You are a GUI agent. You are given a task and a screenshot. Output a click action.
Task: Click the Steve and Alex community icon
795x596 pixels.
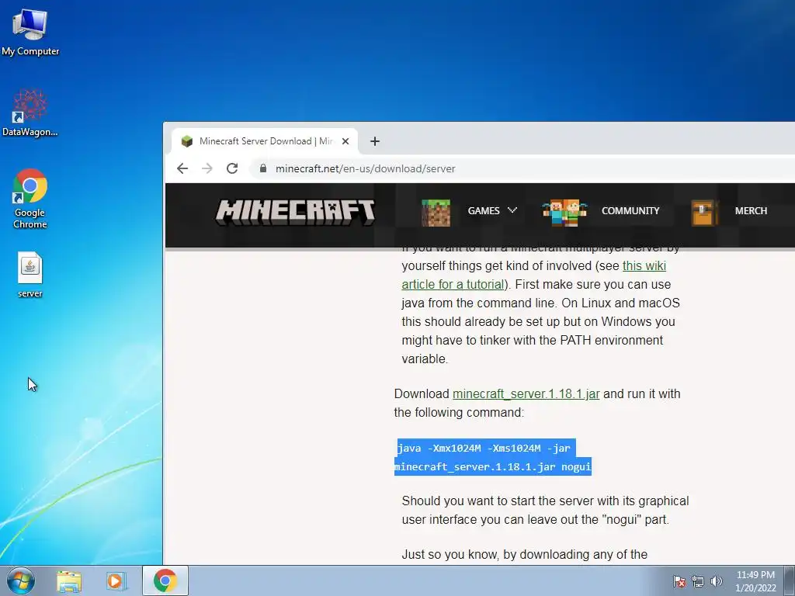click(564, 213)
